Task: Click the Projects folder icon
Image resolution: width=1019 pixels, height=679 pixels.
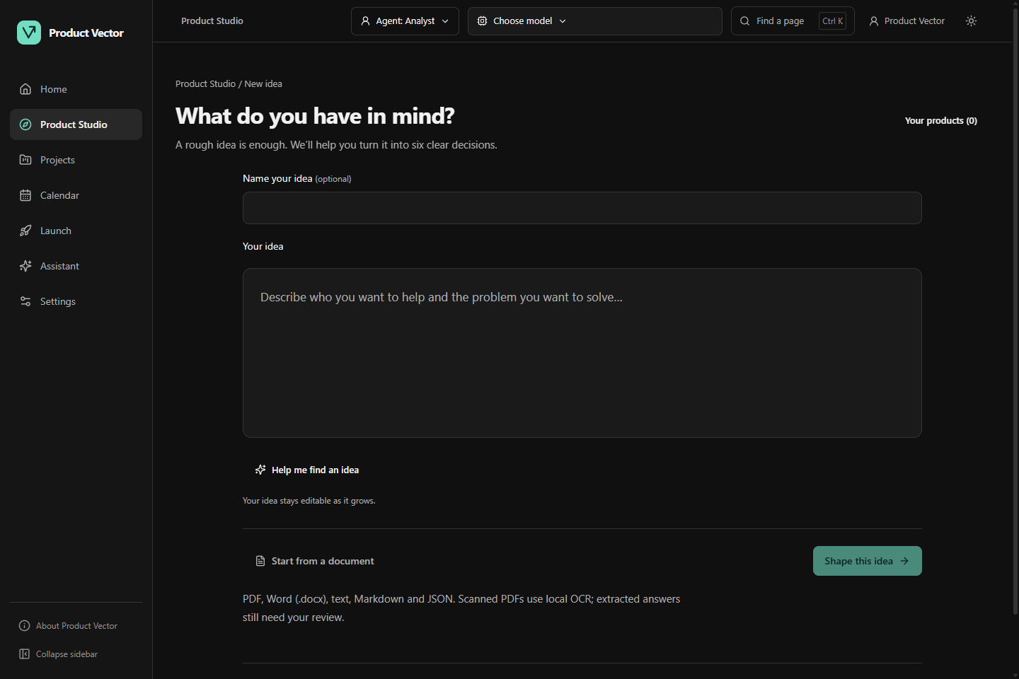Action: tap(25, 160)
